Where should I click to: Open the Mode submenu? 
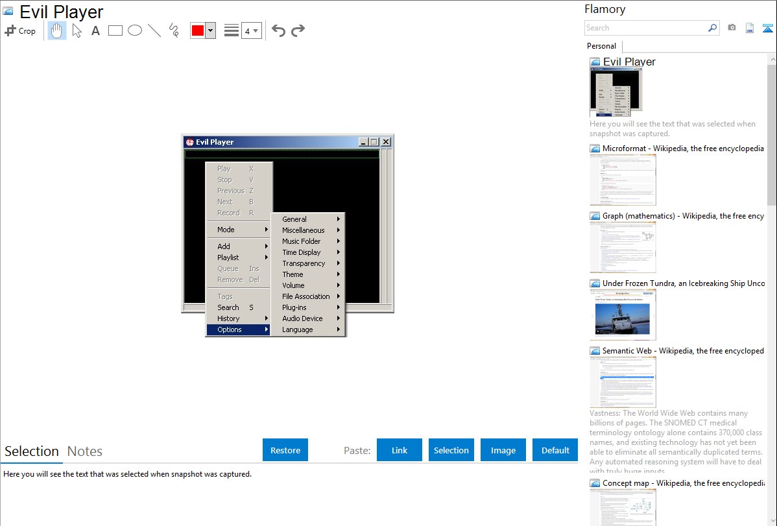tap(238, 230)
